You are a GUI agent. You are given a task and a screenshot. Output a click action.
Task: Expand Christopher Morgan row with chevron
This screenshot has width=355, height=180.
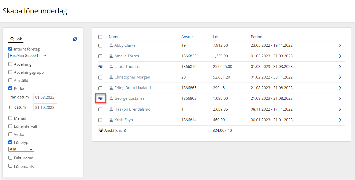coord(340,77)
